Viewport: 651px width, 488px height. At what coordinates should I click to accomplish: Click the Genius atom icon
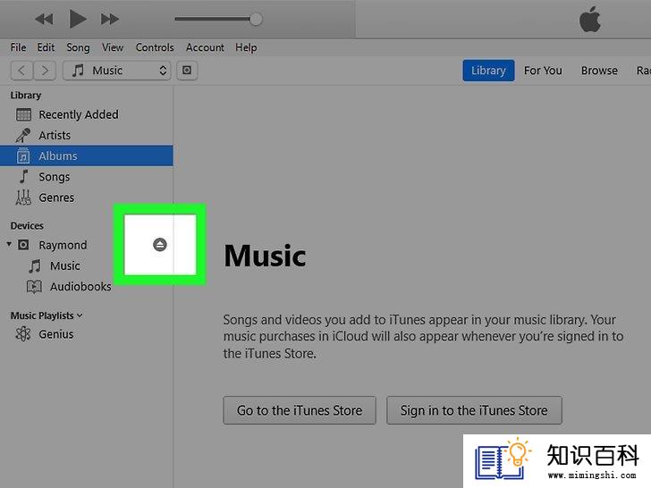click(x=23, y=334)
